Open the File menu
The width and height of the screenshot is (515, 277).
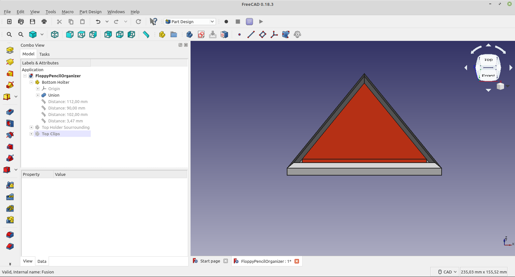[7, 12]
